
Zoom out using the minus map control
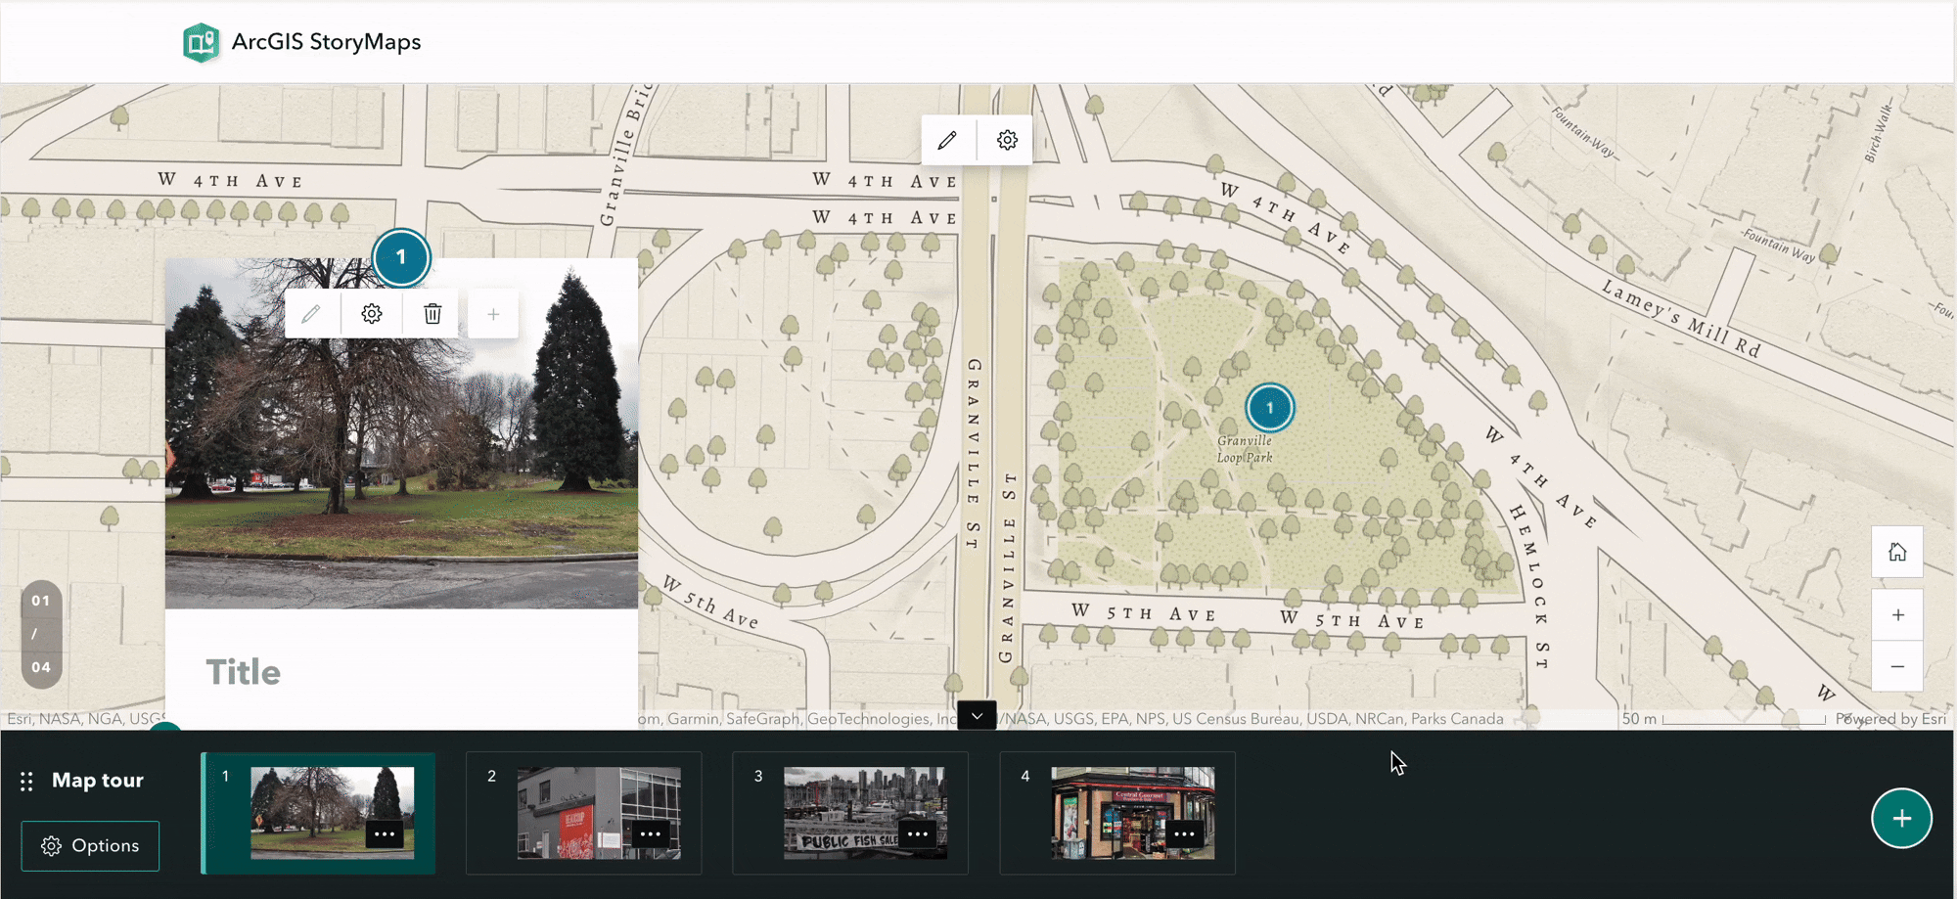(x=1897, y=666)
